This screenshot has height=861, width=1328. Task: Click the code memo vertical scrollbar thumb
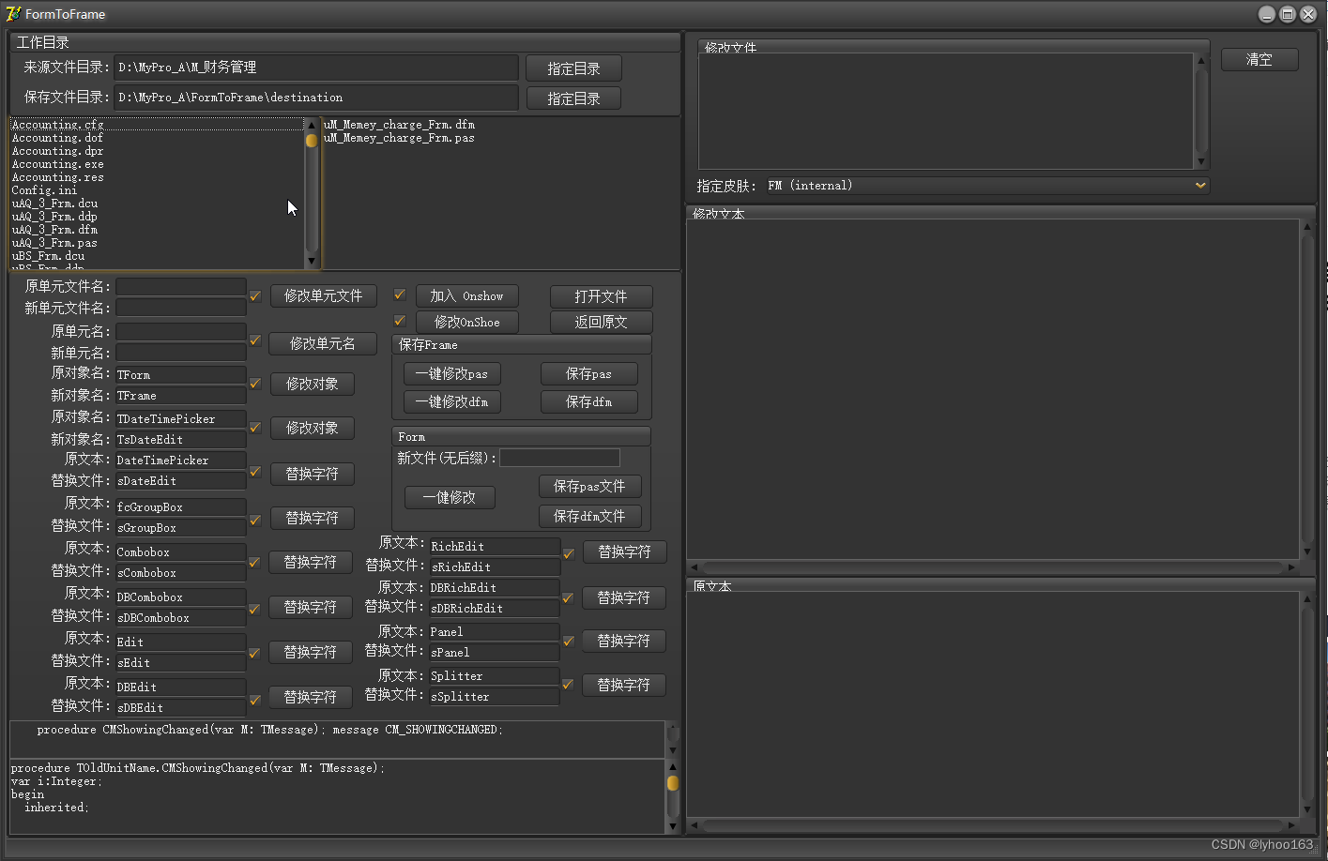[x=672, y=782]
